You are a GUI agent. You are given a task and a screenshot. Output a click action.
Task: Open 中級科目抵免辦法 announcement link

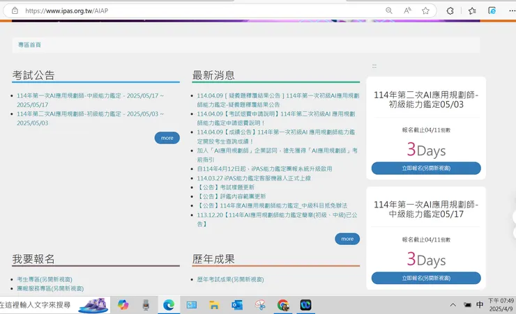[272, 205]
